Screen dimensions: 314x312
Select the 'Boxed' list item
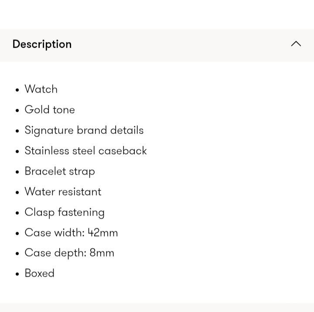(39, 273)
